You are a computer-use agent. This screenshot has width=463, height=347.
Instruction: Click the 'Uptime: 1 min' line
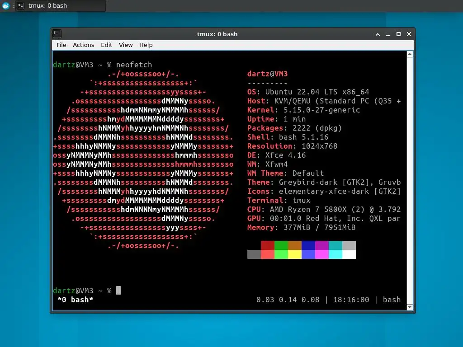point(276,119)
